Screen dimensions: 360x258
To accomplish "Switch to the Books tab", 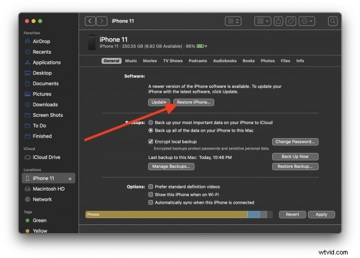I will [248, 61].
